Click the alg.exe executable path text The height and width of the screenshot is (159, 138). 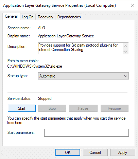35,66
